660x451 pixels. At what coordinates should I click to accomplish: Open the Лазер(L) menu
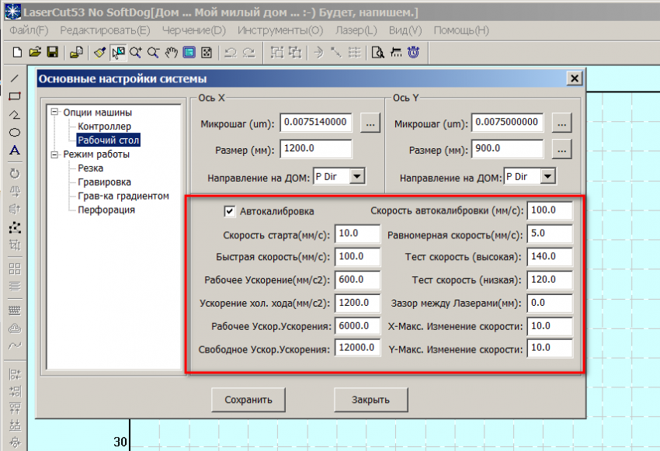[x=356, y=30]
